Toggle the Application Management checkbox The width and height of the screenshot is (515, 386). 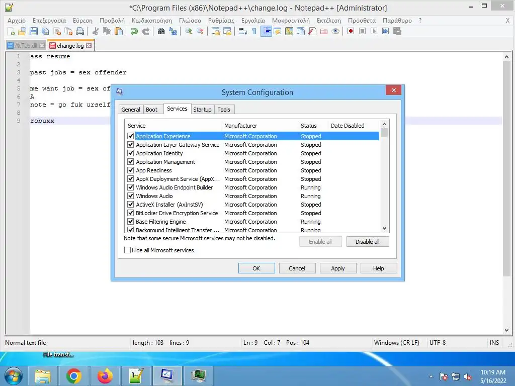[130, 161]
